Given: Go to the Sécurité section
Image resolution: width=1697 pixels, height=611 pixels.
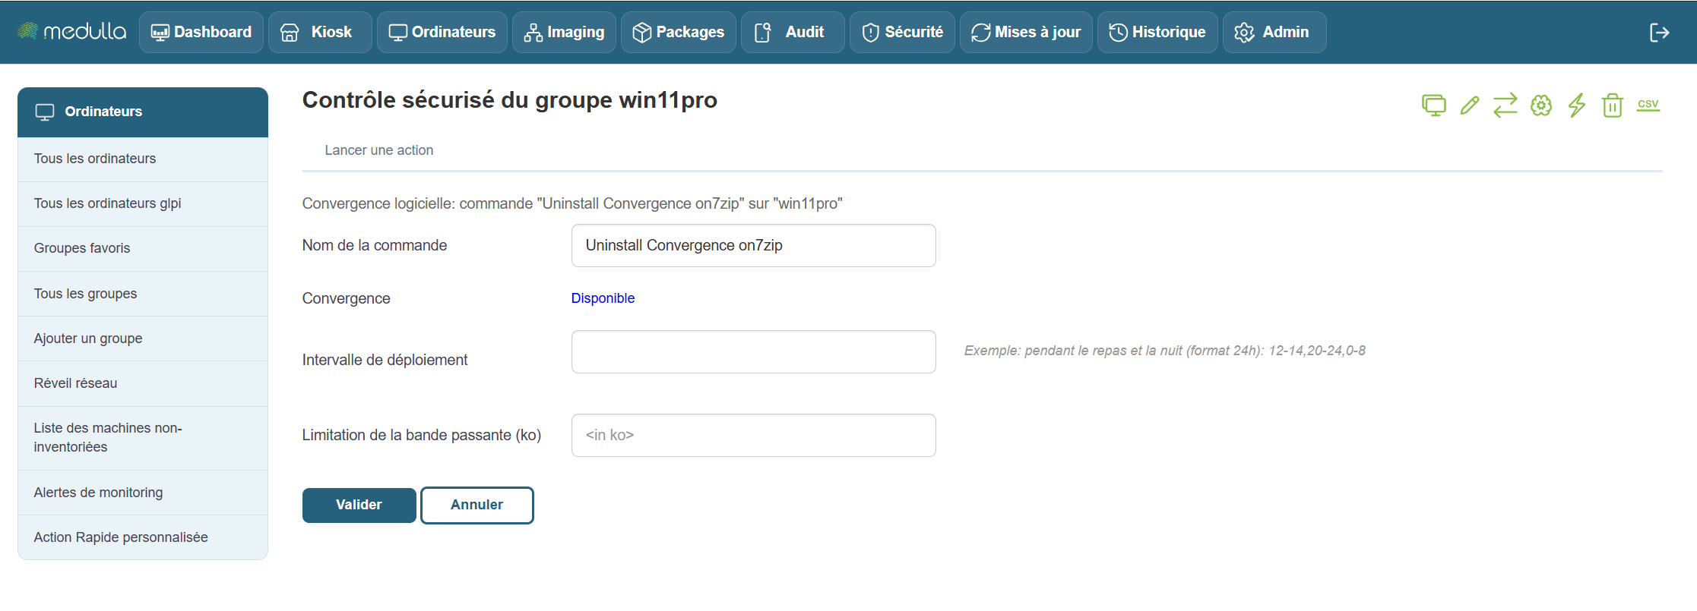Looking at the screenshot, I should 902,33.
